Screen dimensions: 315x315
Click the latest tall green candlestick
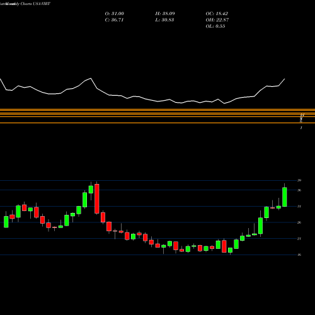click(x=285, y=197)
